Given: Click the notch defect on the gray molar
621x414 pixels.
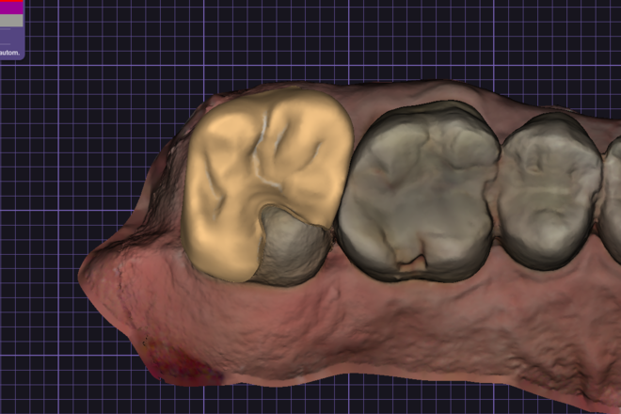Looking at the screenshot, I should click(414, 263).
